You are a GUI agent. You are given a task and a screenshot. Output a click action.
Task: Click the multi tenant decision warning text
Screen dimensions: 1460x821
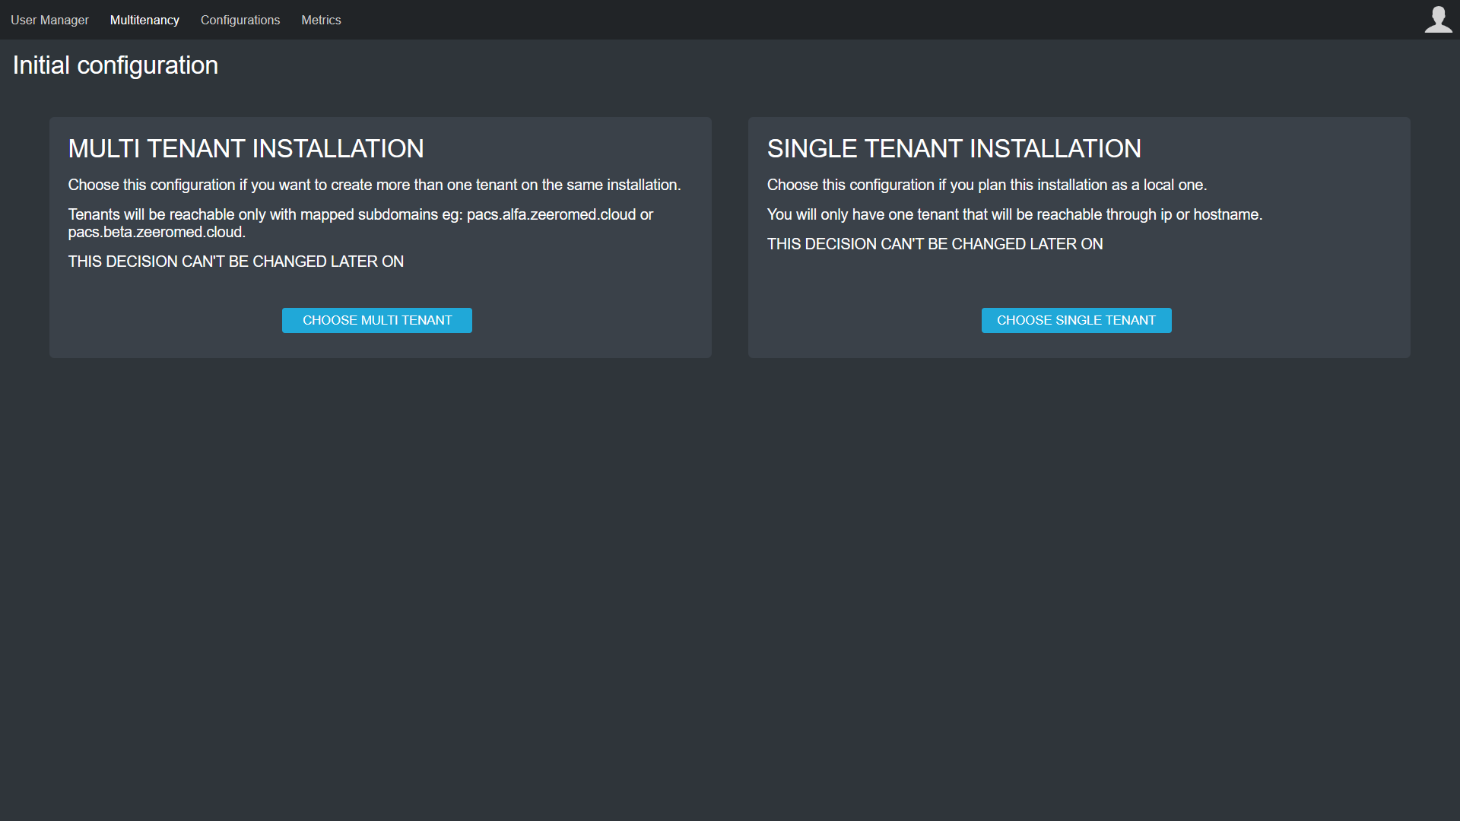(236, 262)
